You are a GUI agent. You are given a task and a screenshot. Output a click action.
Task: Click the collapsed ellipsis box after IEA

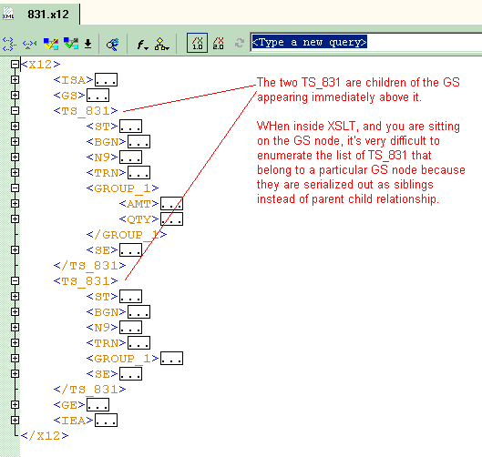tap(106, 421)
